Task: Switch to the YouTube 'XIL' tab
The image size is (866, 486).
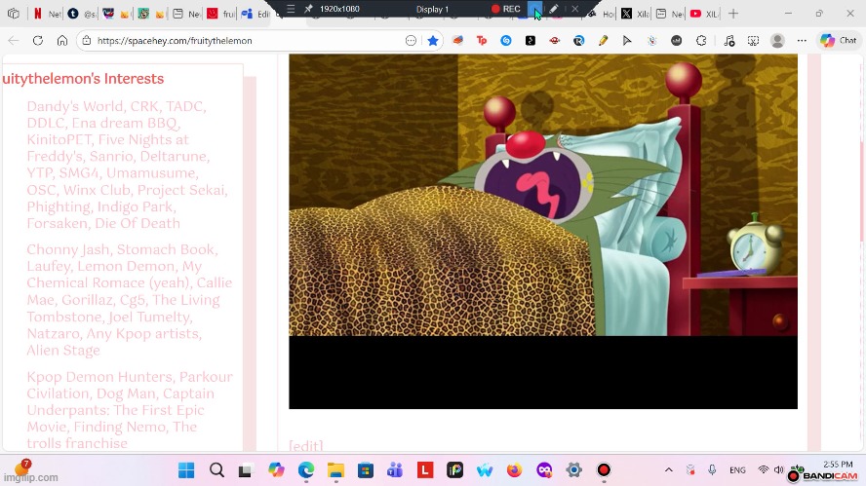Action: [704, 14]
